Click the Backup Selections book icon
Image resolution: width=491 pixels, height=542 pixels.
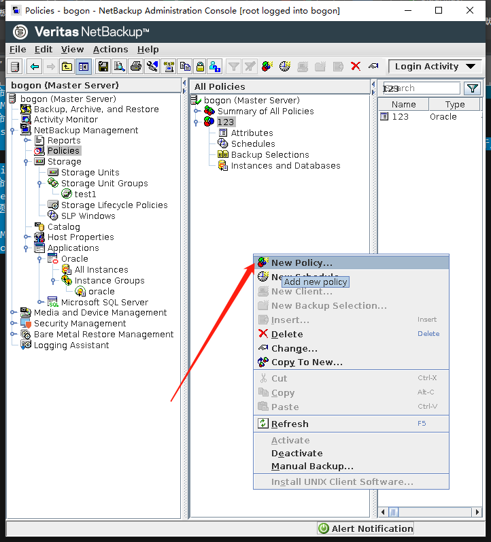point(222,154)
